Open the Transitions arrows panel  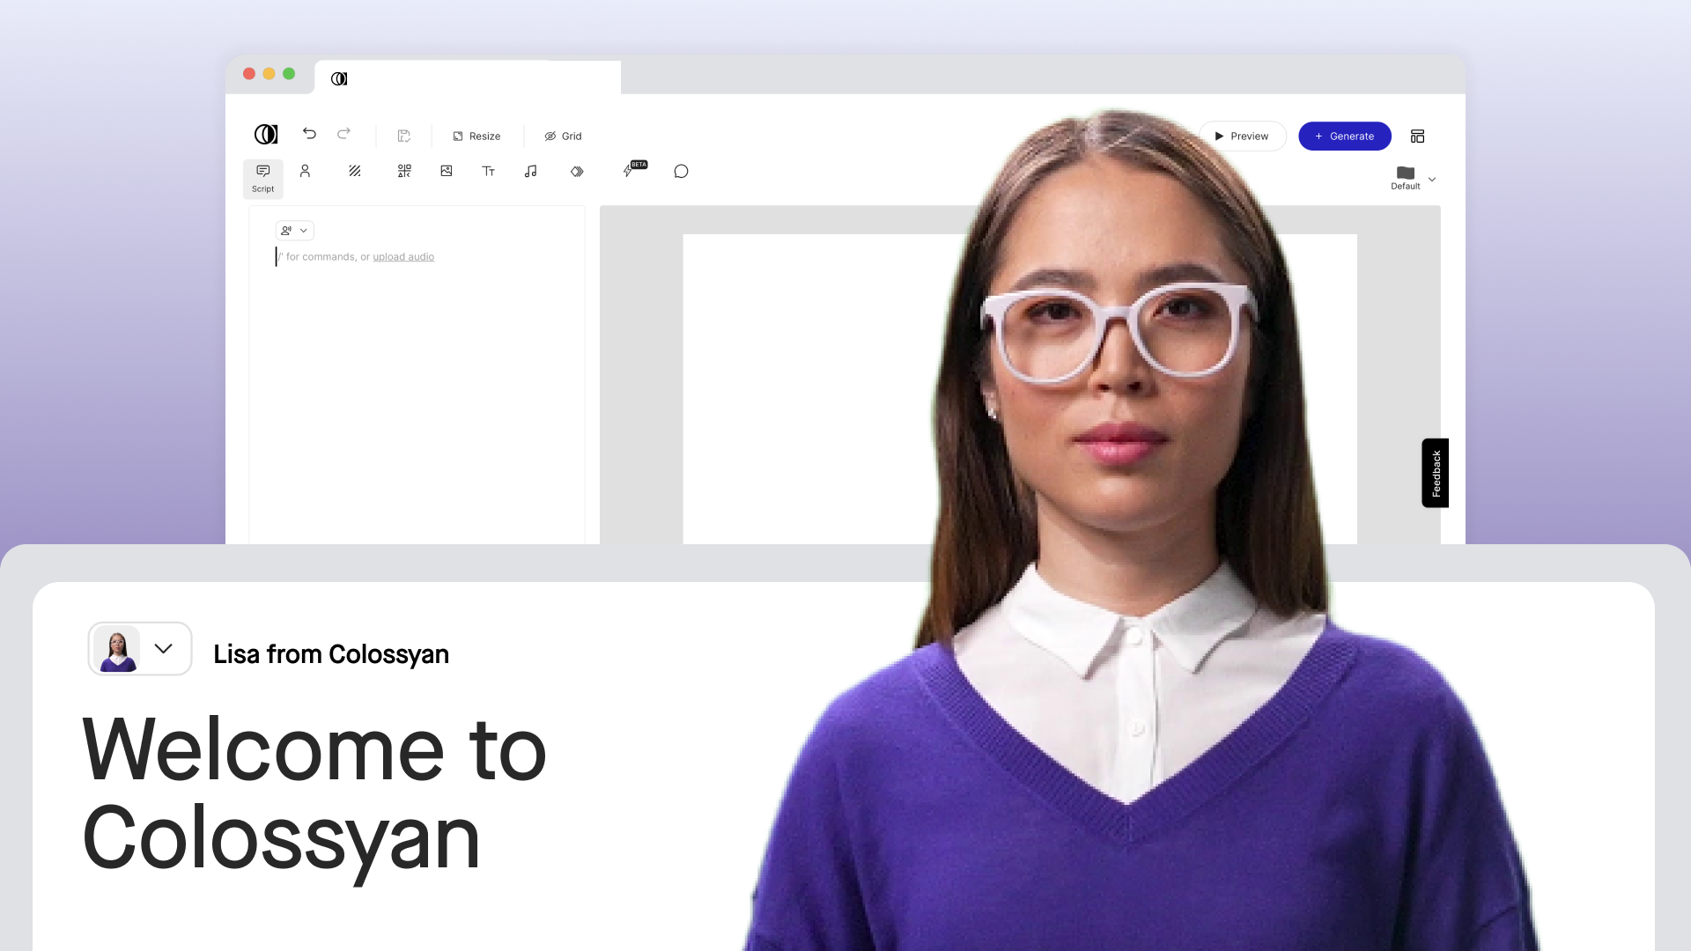pyautogui.click(x=577, y=171)
